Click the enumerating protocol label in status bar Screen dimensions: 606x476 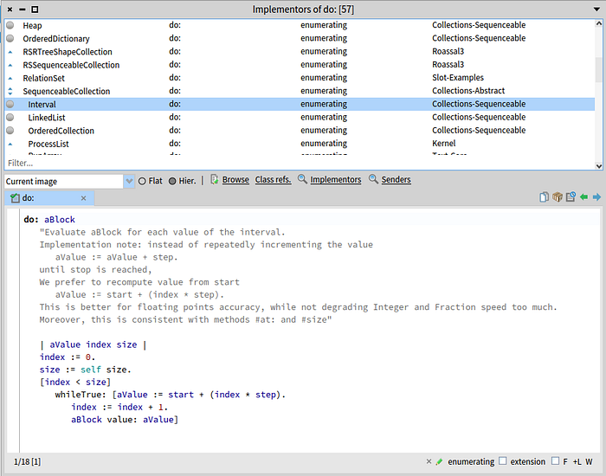click(471, 461)
